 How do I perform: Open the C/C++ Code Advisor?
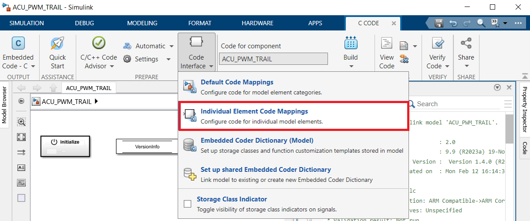click(99, 44)
